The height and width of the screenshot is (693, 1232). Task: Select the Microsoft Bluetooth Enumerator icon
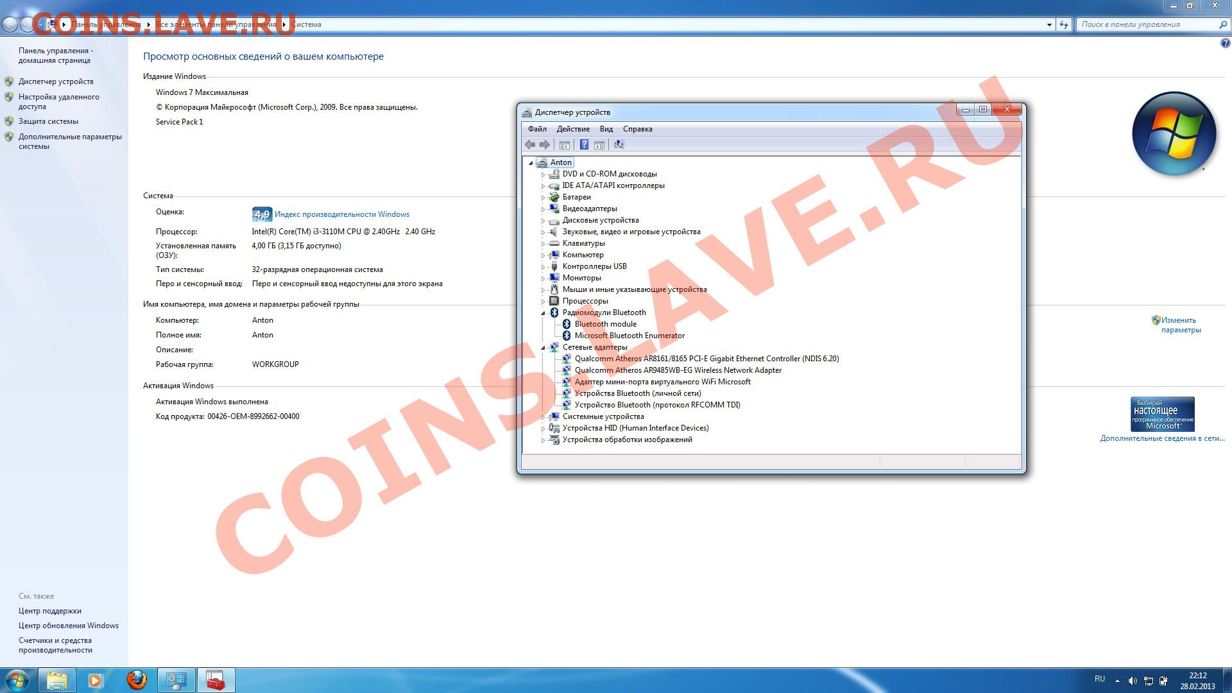pyautogui.click(x=567, y=336)
